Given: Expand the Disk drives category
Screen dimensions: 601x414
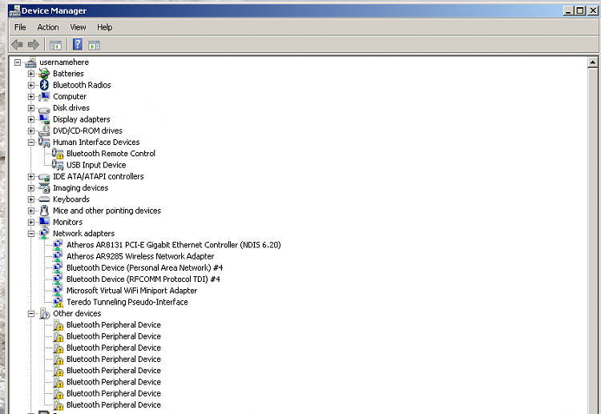Looking at the screenshot, I should click(31, 108).
